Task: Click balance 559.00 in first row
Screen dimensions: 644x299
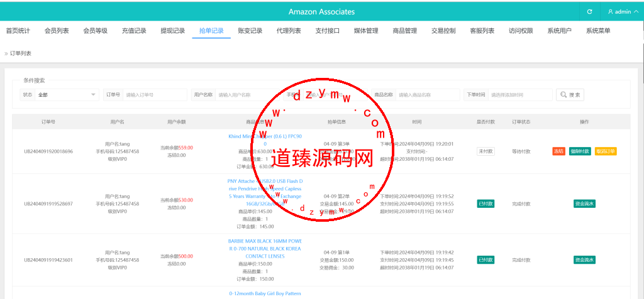Action: 186,148
